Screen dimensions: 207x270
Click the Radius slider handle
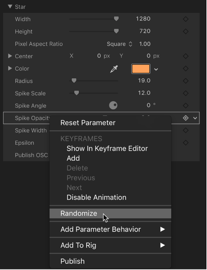tap(74, 81)
